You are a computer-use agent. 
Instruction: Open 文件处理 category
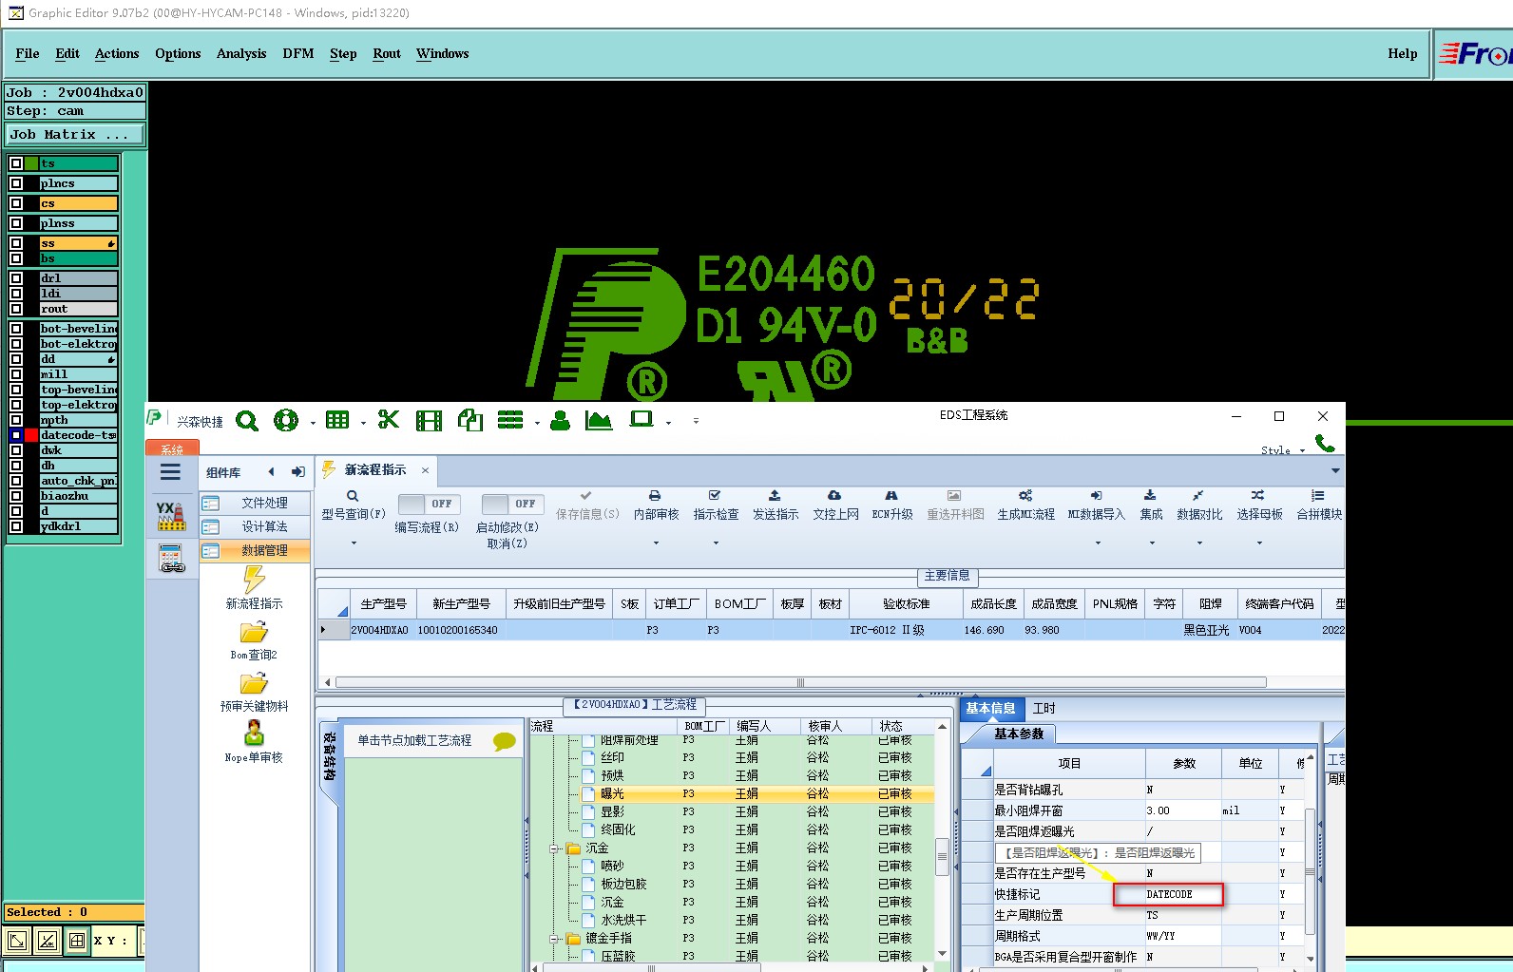[x=255, y=503]
